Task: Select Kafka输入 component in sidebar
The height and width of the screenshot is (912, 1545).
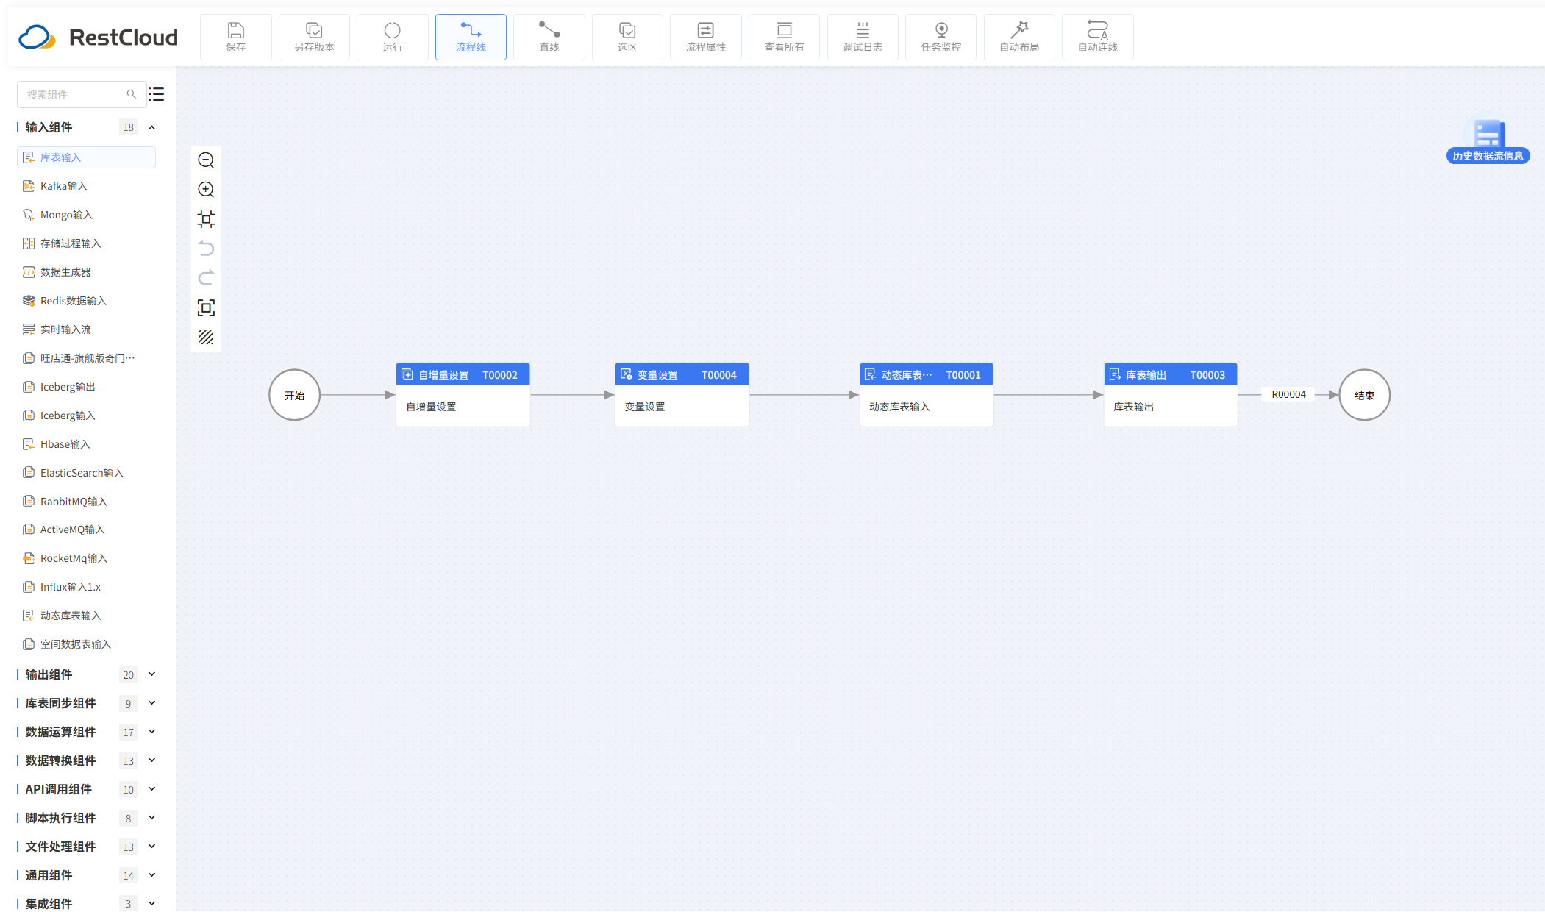Action: pyautogui.click(x=63, y=186)
